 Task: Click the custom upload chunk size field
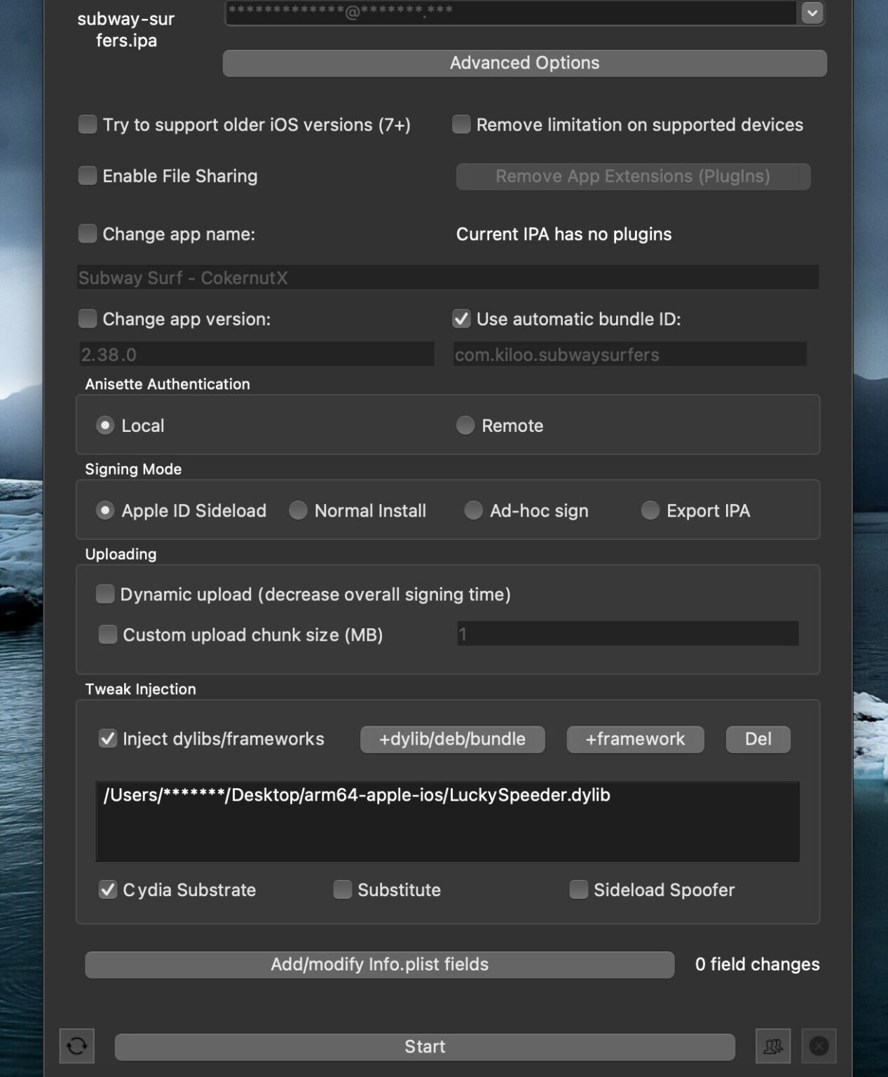pos(627,634)
